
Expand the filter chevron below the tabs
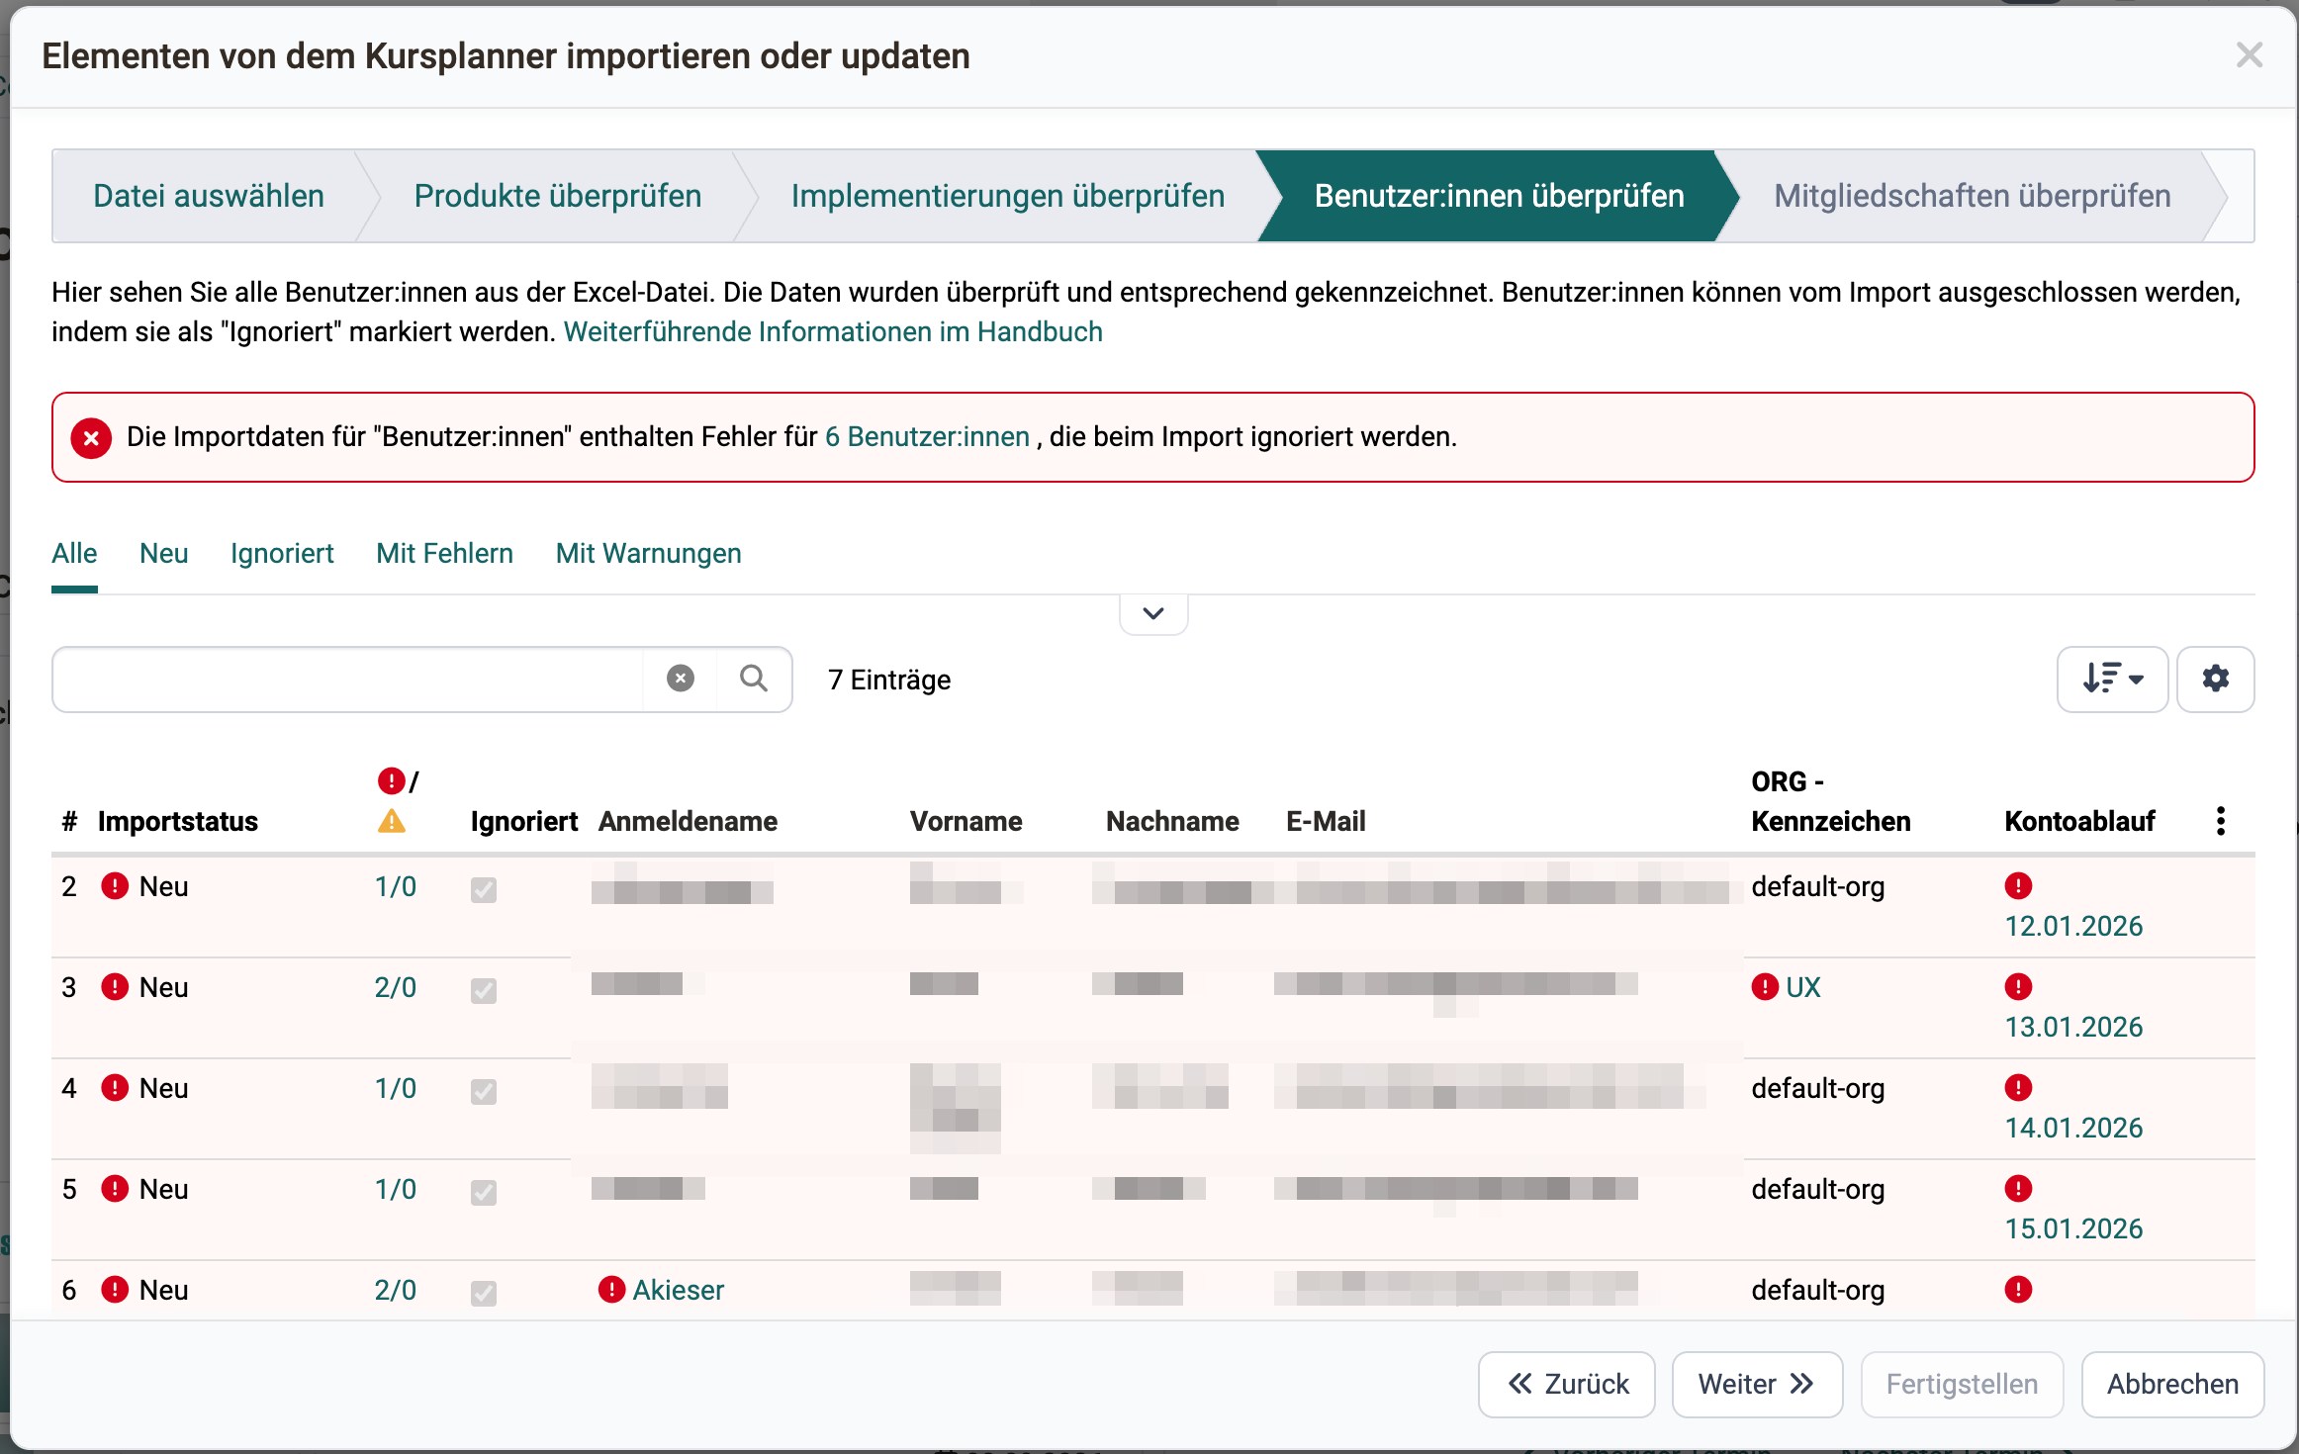pos(1153,613)
